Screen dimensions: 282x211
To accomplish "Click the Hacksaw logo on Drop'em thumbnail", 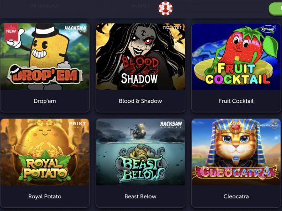I will tap(75, 29).
